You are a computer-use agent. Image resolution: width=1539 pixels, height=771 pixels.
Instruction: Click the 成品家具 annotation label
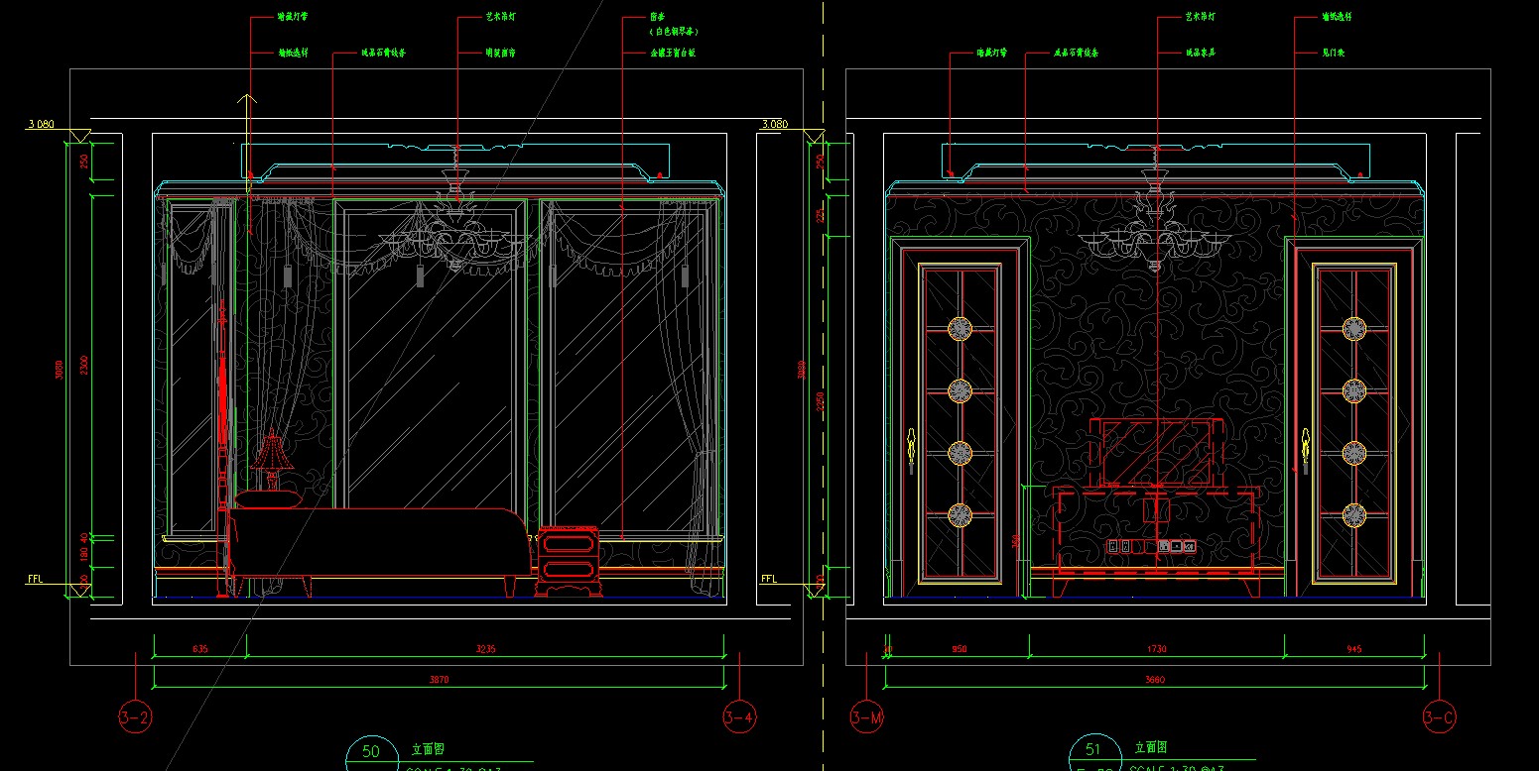1201,53
